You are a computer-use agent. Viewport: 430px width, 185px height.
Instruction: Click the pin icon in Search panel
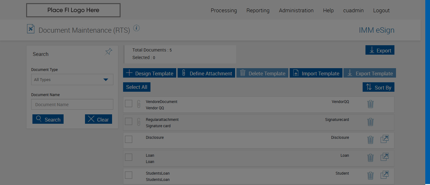pos(109,52)
